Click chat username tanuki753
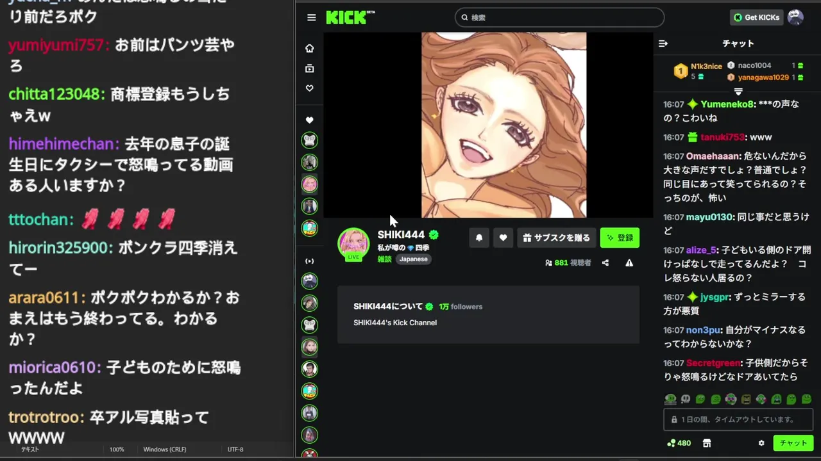 pyautogui.click(x=722, y=137)
